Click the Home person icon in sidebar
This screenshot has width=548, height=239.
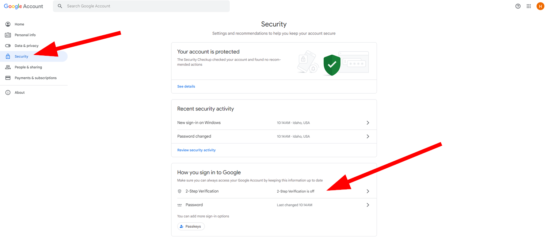(8, 24)
